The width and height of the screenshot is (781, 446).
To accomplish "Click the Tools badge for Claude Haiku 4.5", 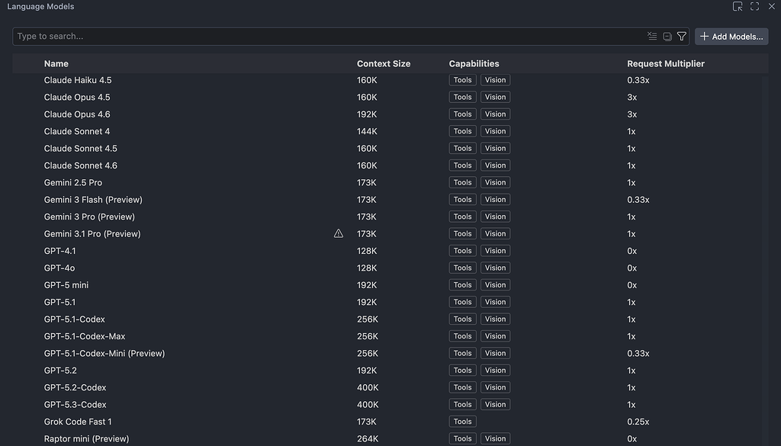I will (x=462, y=79).
